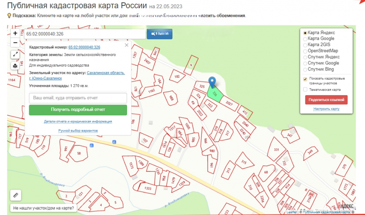
Task: Select parcel 315 on the map
Action: pyautogui.click(x=244, y=162)
